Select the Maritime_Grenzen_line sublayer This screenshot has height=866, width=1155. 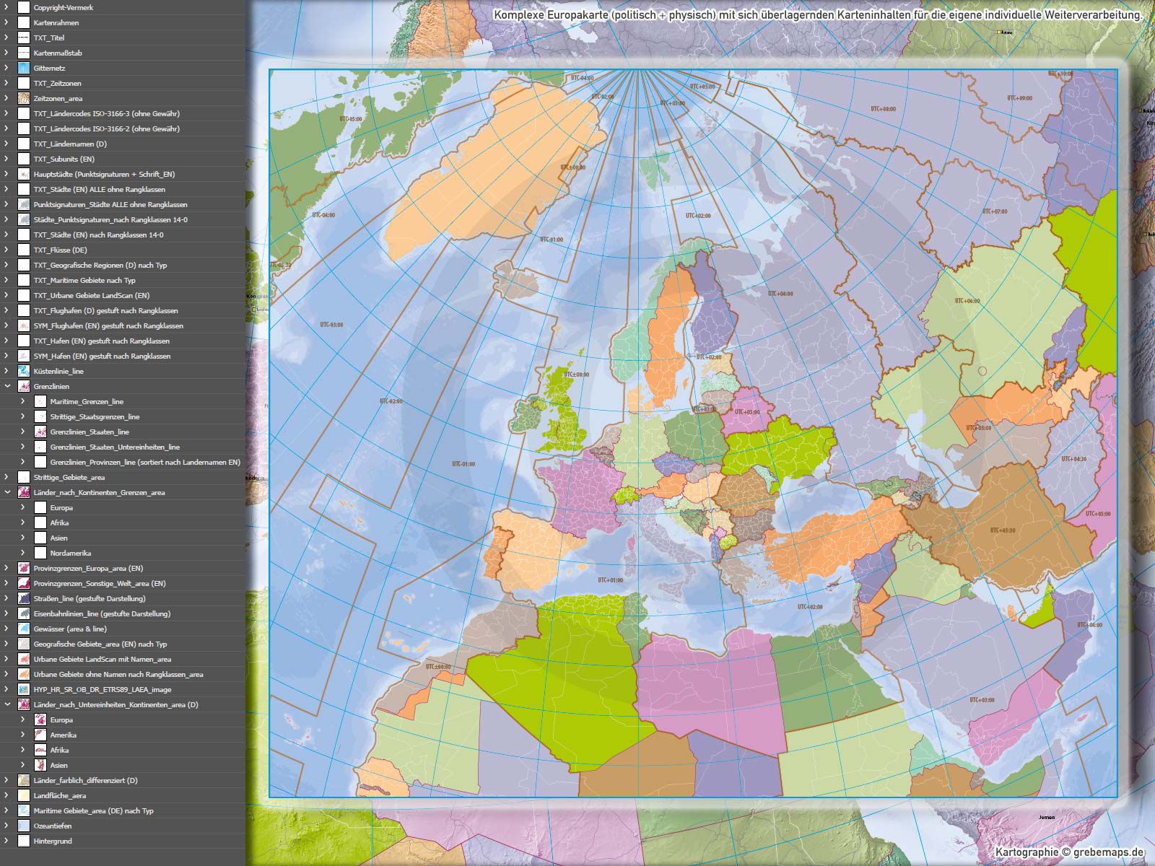tap(87, 401)
